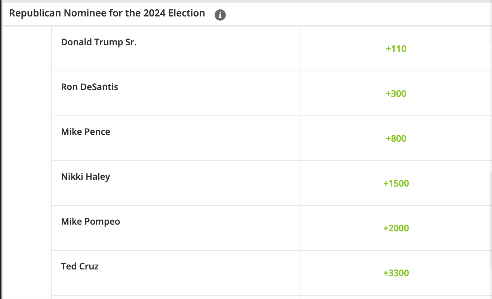The height and width of the screenshot is (299, 492).
Task: Click the Republican Nominee for the 2024 Election heading
Action: 107,13
